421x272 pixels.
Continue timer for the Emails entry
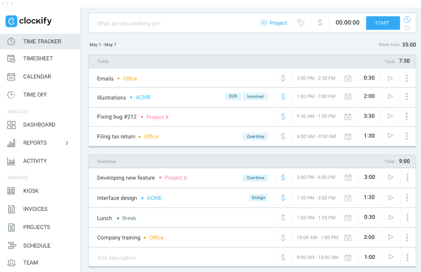click(390, 78)
